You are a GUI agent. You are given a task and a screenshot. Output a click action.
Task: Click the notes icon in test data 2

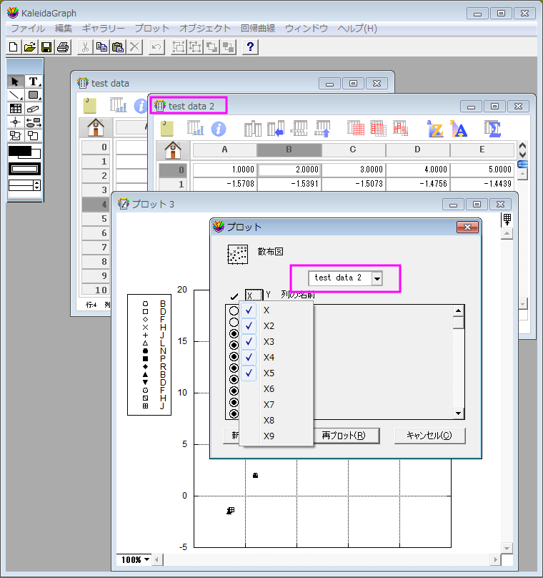tap(167, 129)
